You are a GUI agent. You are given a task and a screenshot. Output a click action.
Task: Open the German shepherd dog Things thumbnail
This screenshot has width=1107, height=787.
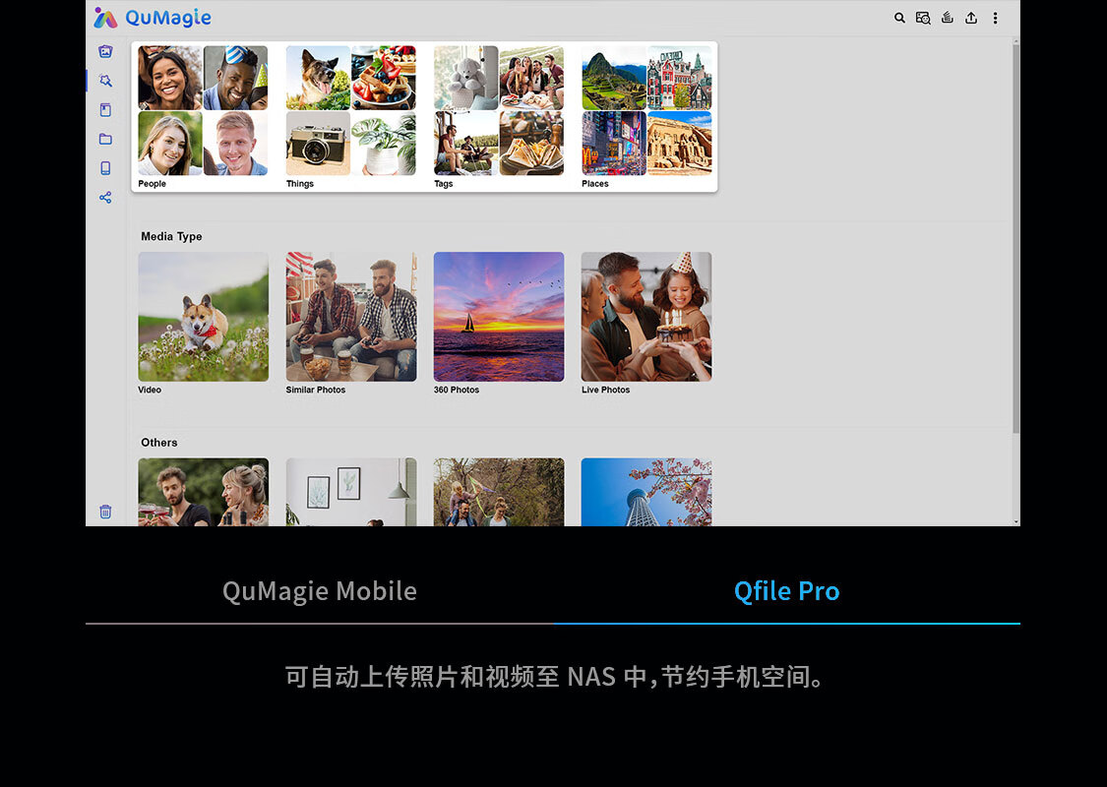318,78
